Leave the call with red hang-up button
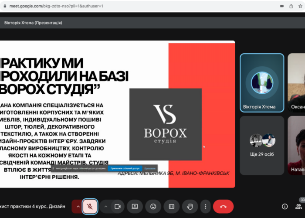305x218 pixels. click(223, 206)
